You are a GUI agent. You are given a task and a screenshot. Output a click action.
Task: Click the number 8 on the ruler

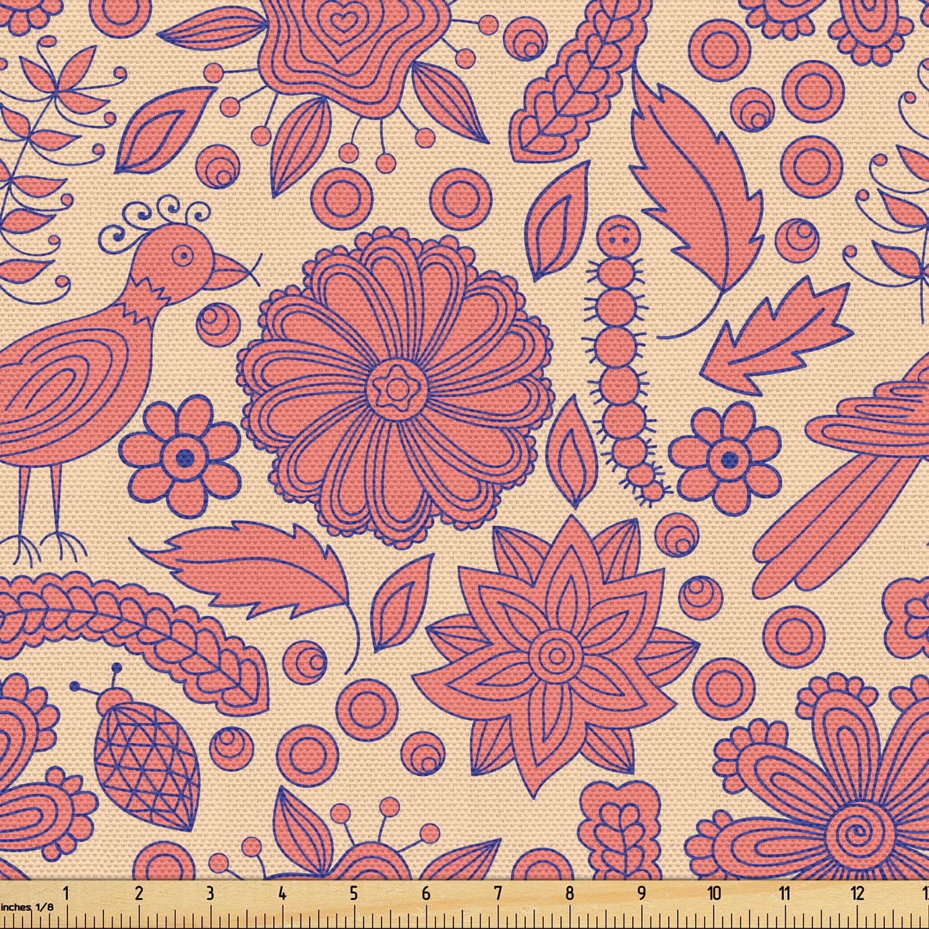(x=569, y=893)
